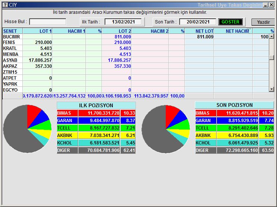Click BIMAS row in ILK POZISYON table

[x=96, y=113]
